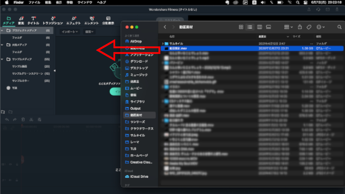The width and height of the screenshot is (345, 194).
Task: Open the ウインドウ menu in menu bar
Action: [85, 2]
